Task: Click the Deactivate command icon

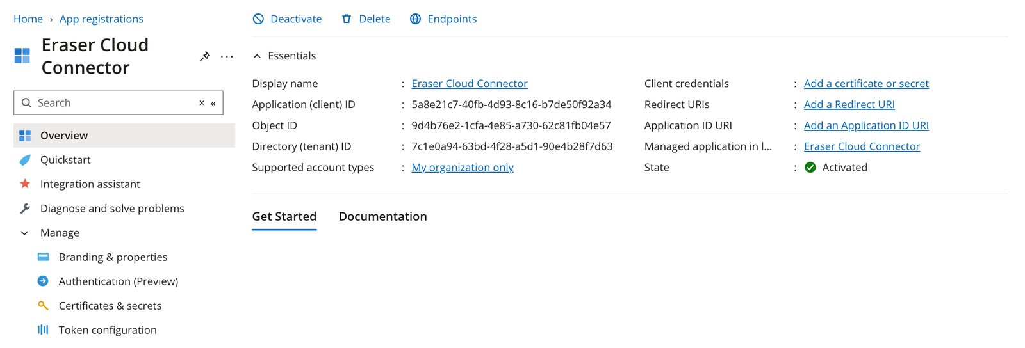Action: pos(258,19)
